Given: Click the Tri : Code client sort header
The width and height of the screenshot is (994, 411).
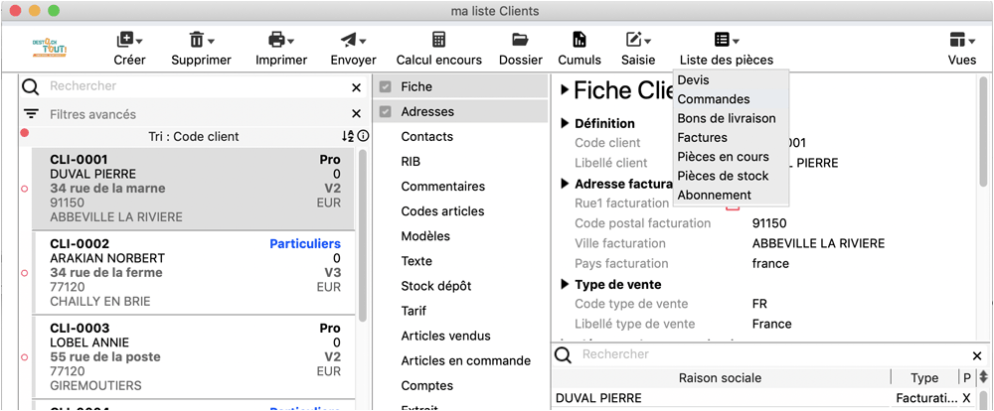Looking at the screenshot, I should tap(194, 136).
